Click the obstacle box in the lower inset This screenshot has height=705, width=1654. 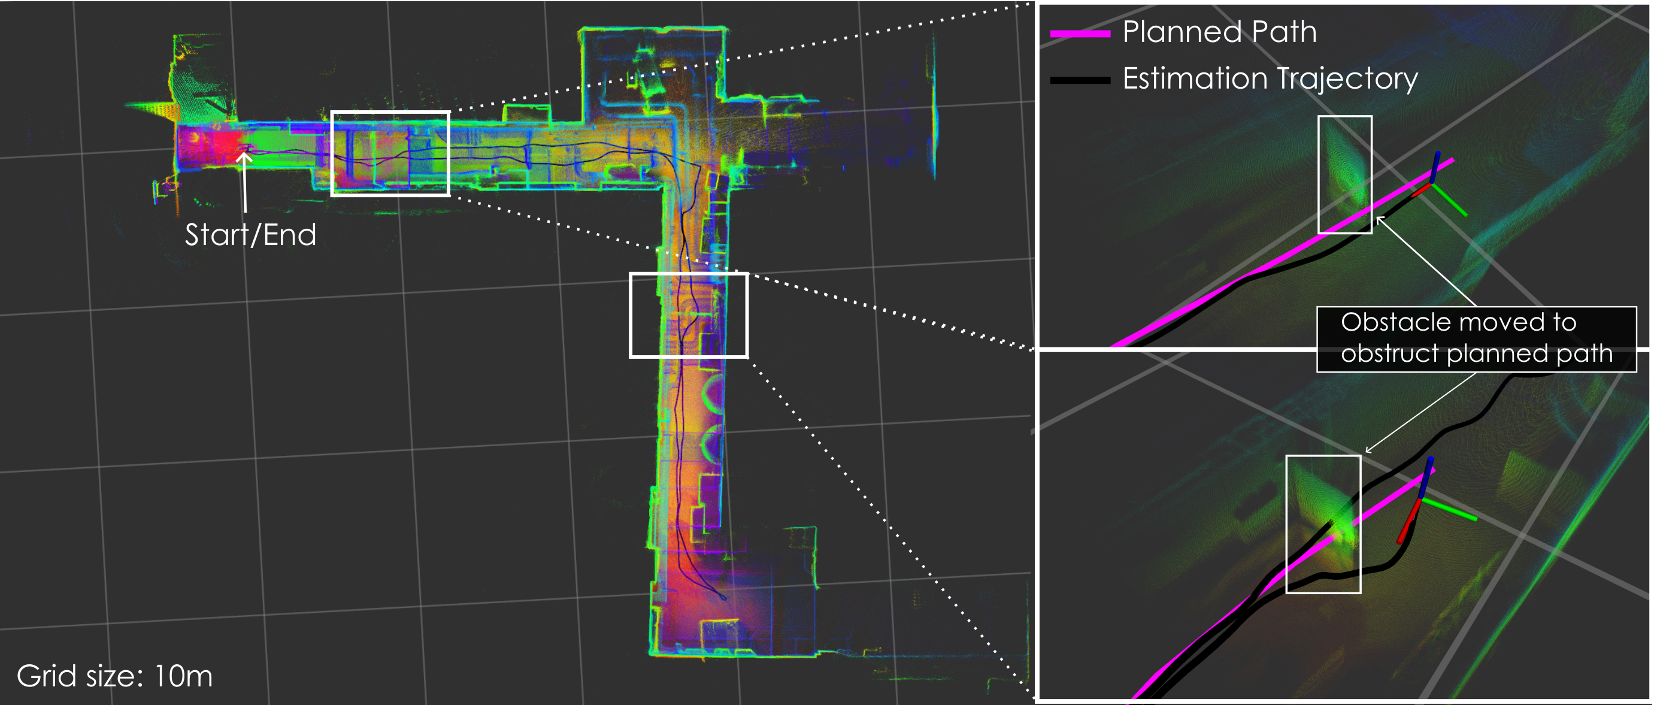pyautogui.click(x=1323, y=524)
